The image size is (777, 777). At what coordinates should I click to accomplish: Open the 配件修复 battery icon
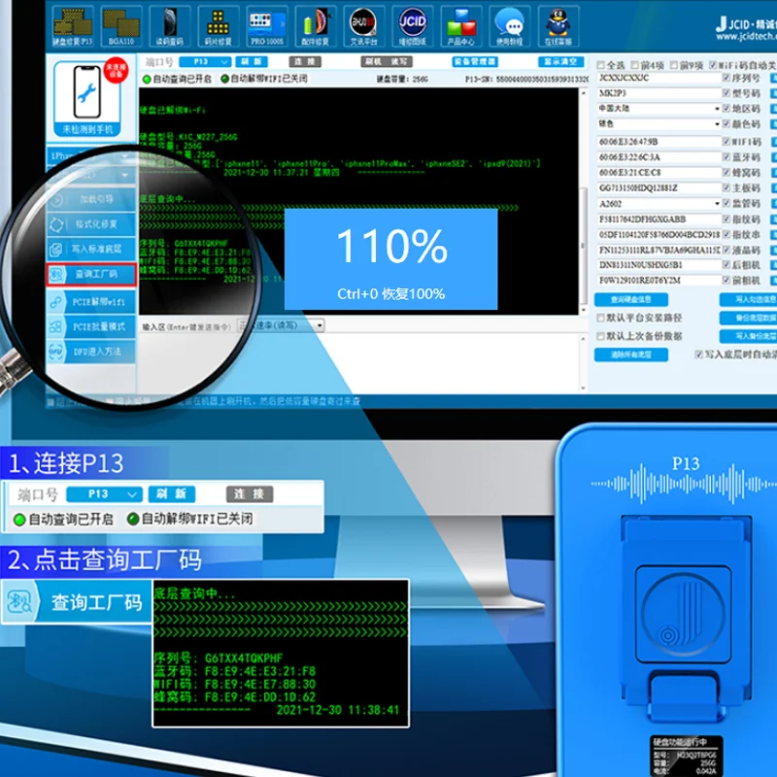317,25
